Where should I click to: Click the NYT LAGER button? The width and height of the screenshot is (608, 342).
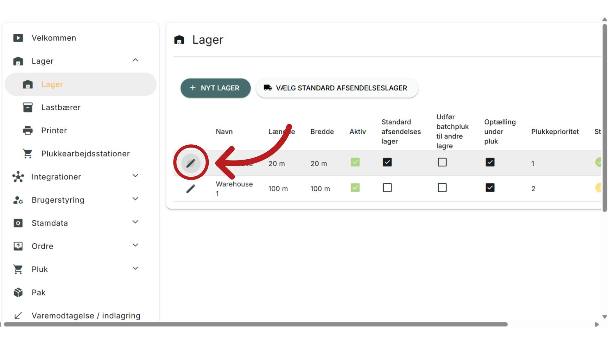pyautogui.click(x=215, y=88)
